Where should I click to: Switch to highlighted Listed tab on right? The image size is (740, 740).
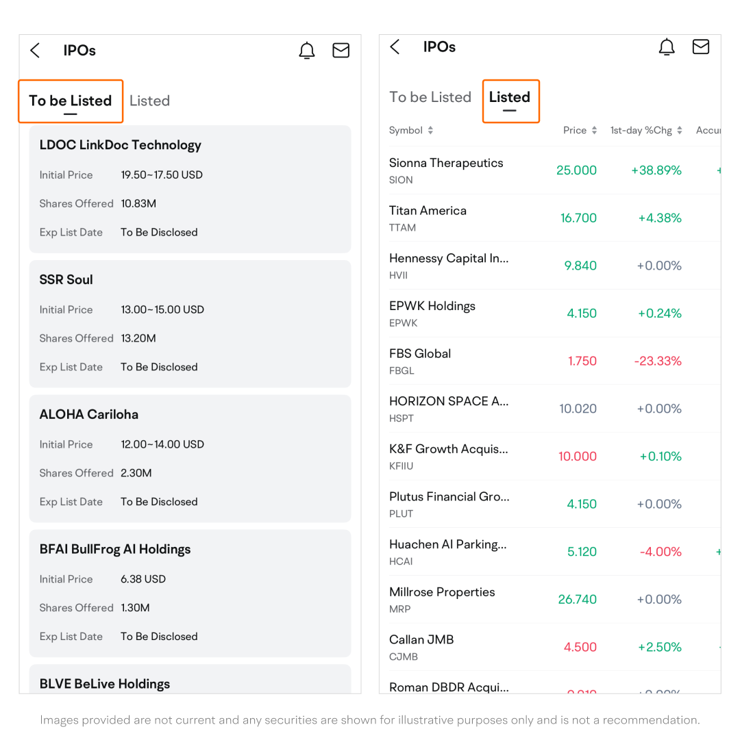tap(510, 98)
